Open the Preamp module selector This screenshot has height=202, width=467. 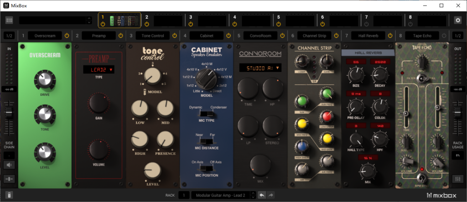[x=99, y=36]
